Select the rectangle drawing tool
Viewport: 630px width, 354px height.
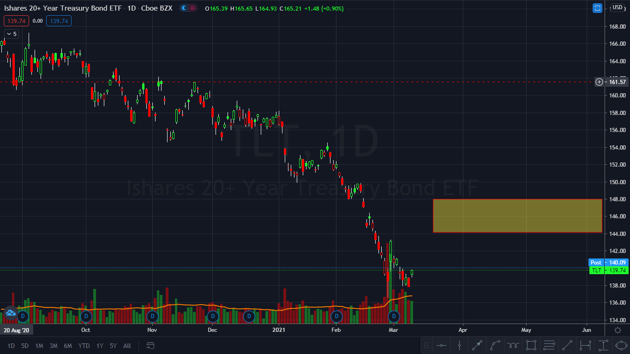pyautogui.click(x=531, y=345)
